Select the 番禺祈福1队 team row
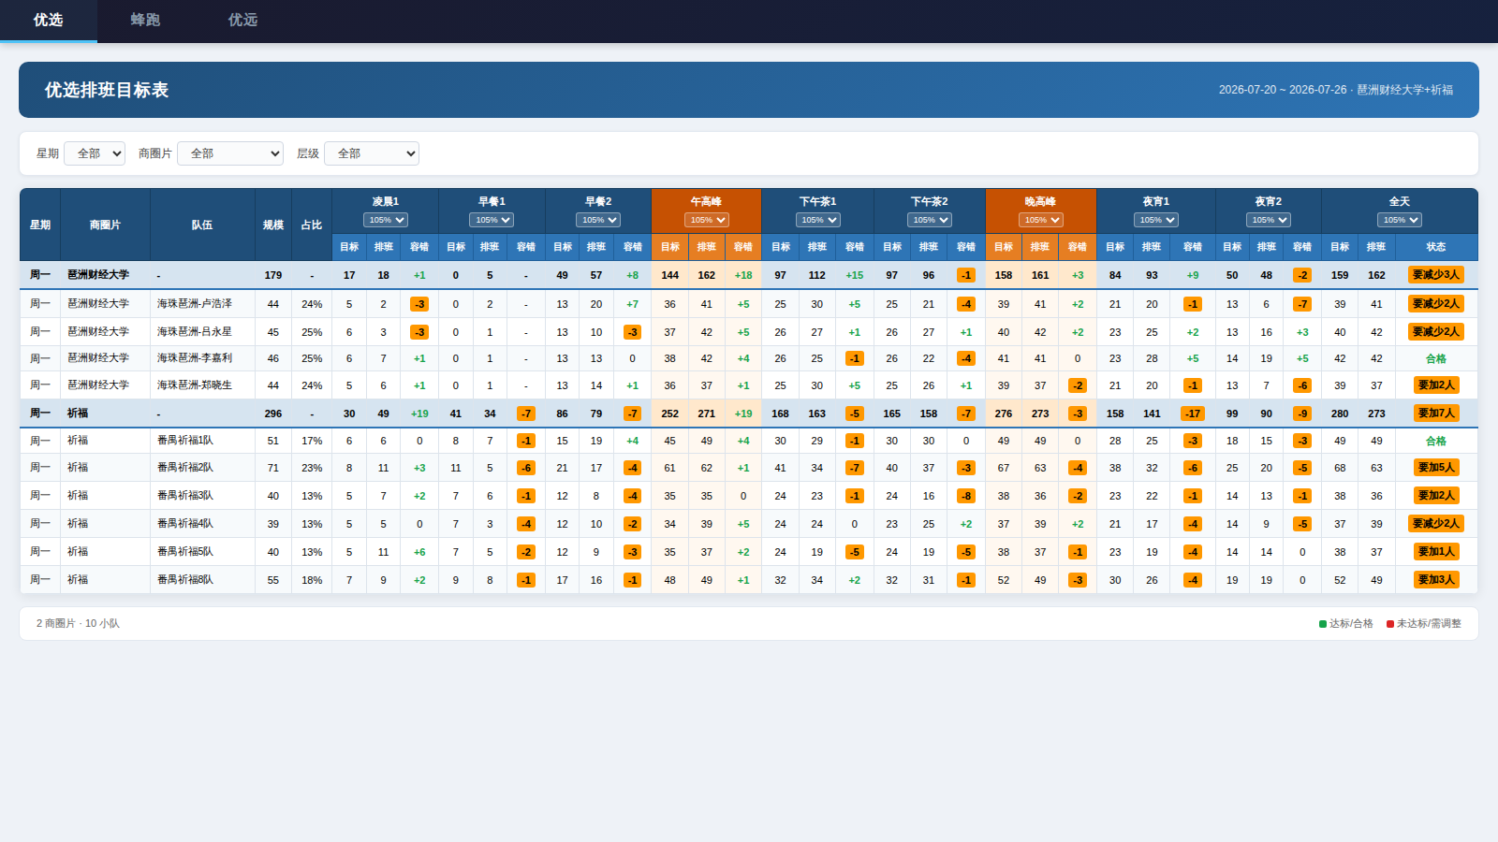Viewport: 1498px width, 842px height. [749, 441]
